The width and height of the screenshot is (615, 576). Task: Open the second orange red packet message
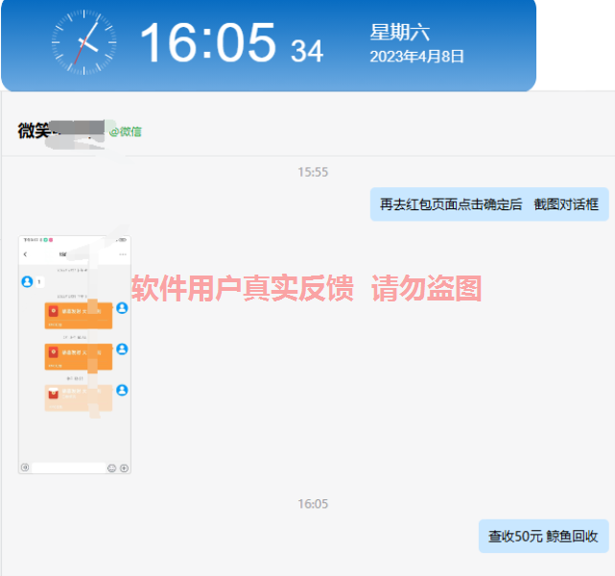(x=78, y=356)
